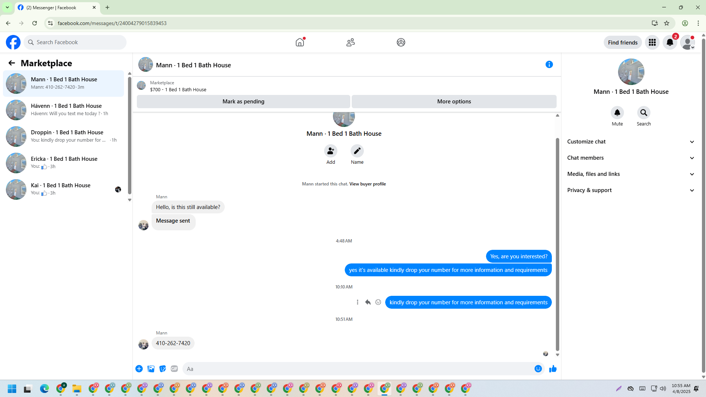This screenshot has height=397, width=706.
Task: Open the taskbar clock and date
Action: click(681, 389)
